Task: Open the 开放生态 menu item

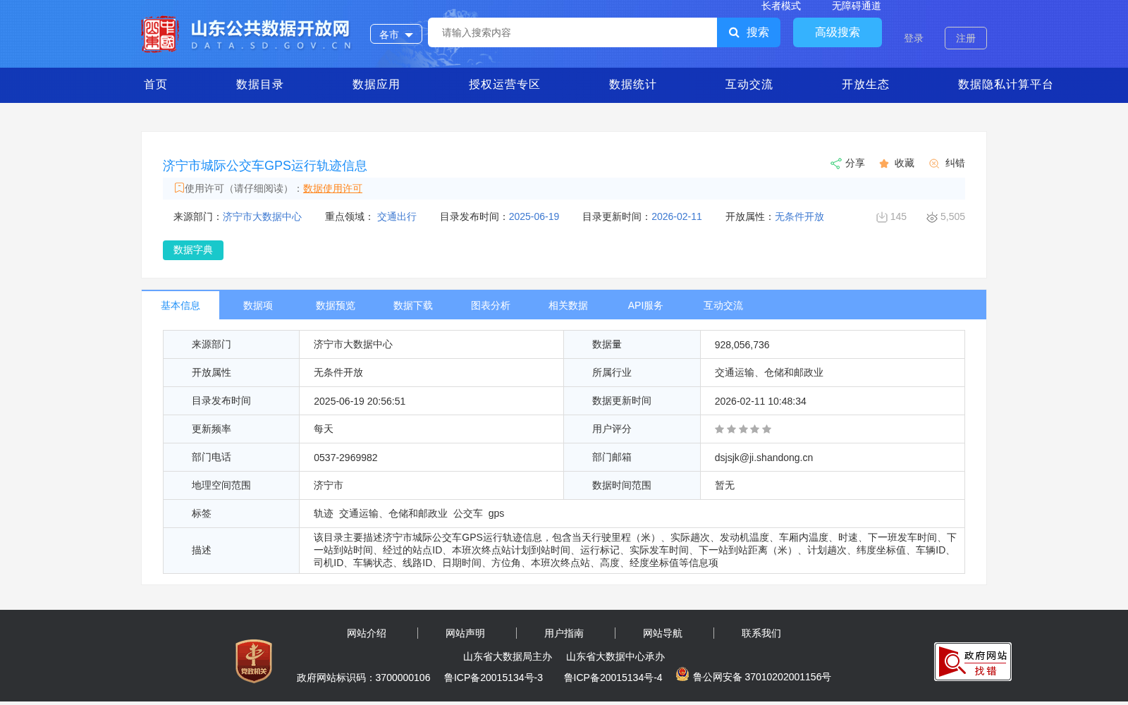Action: coord(865,85)
